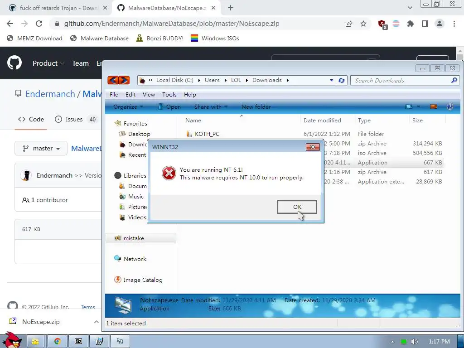Open the Tools menu in Explorer
464x348 pixels.
[169, 94]
